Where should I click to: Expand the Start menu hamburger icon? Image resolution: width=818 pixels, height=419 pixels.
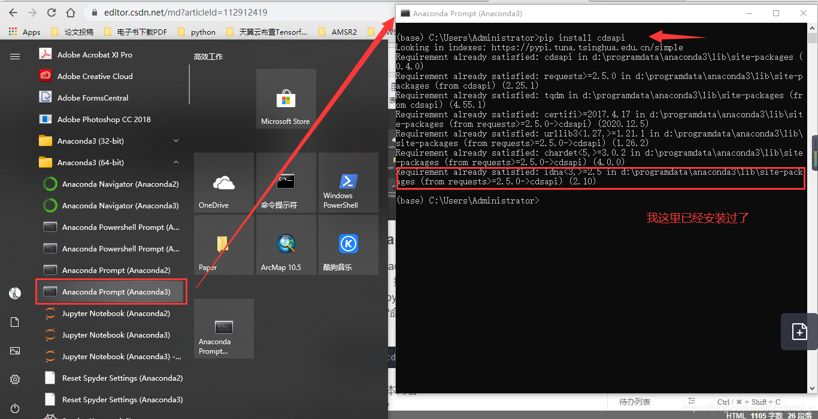15,56
